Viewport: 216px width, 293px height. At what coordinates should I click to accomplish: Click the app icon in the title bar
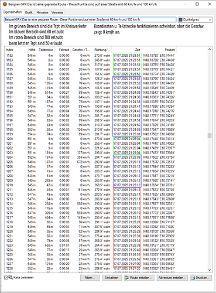coord(5,4)
